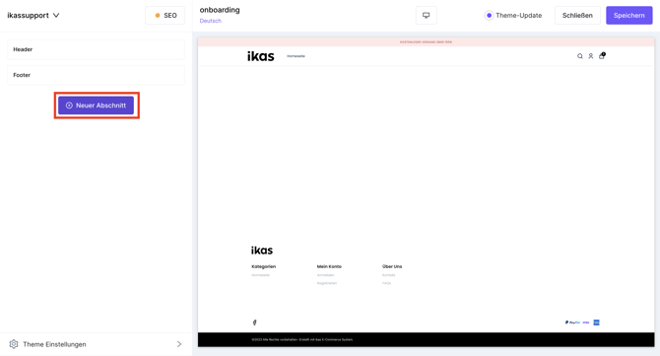The image size is (660, 356).
Task: Save changes with Speichern
Action: click(628, 15)
